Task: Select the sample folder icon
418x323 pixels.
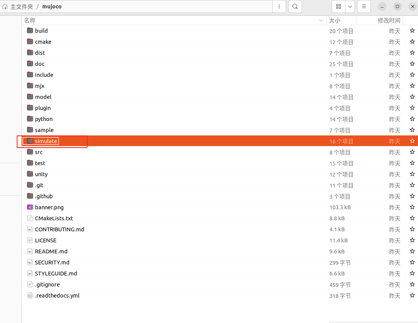Action: [x=30, y=130]
